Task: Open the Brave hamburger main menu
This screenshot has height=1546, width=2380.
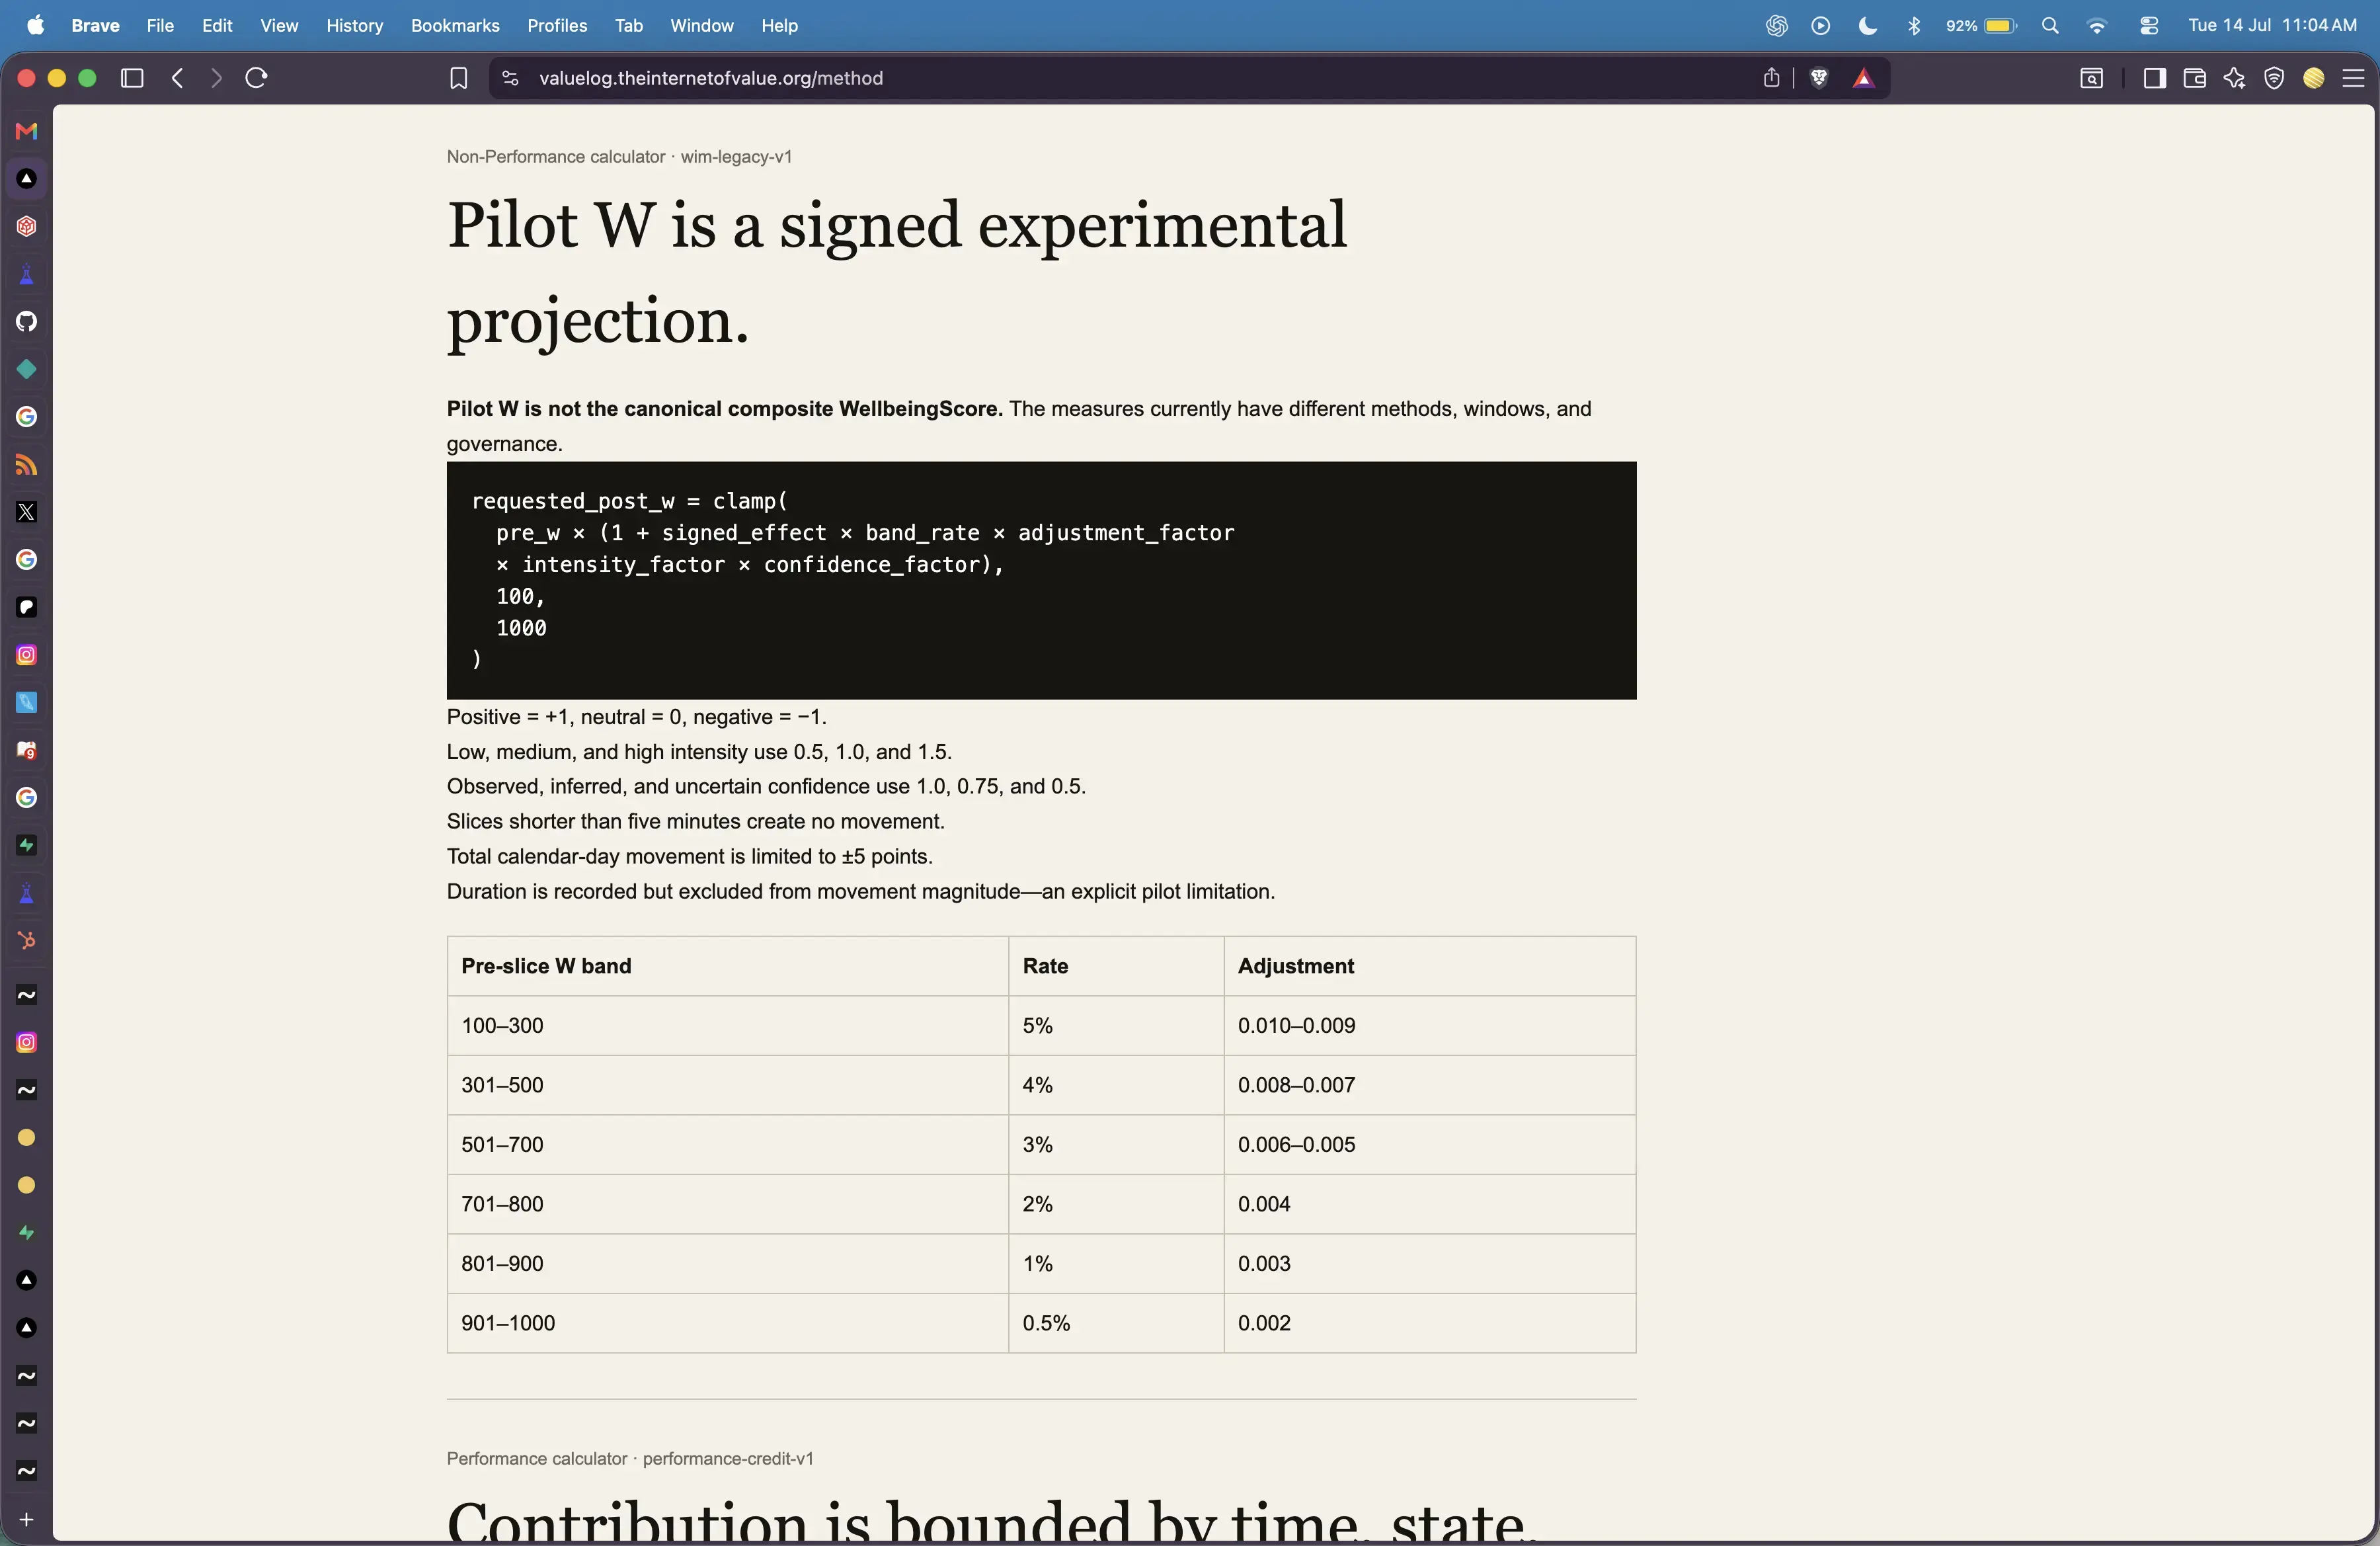Action: pos(2353,78)
